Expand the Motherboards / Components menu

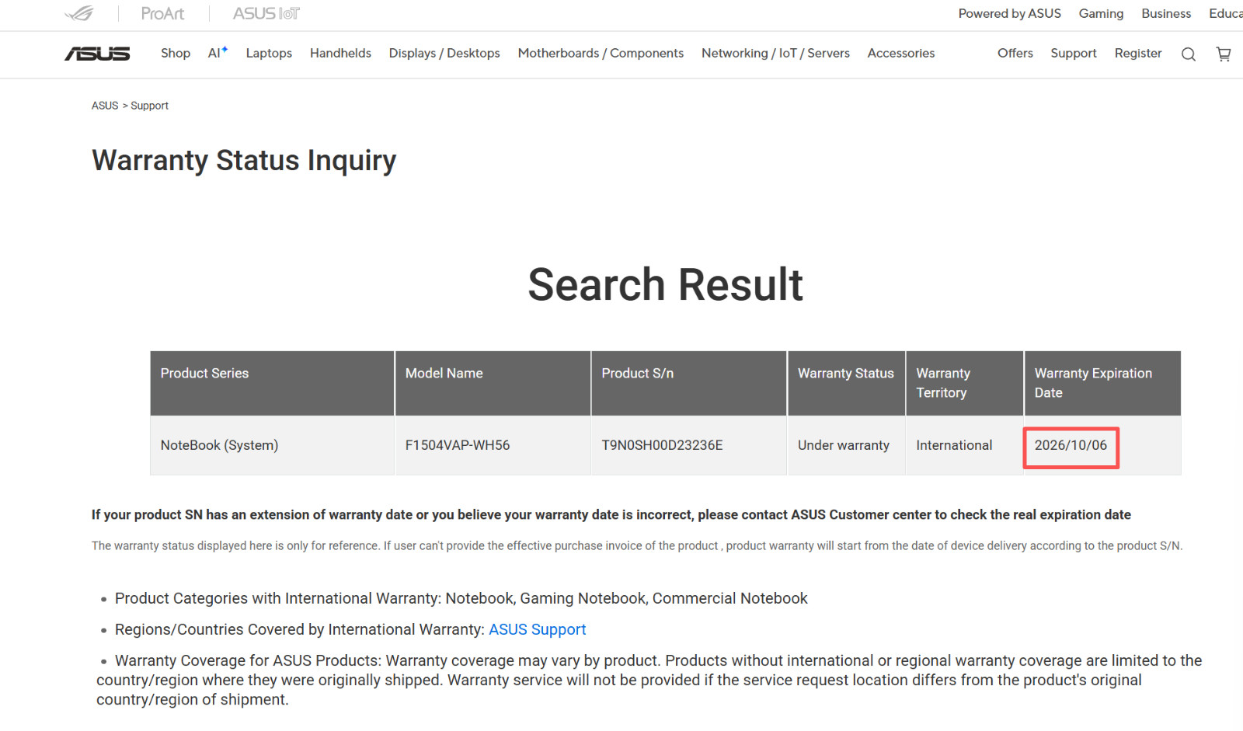pos(601,53)
